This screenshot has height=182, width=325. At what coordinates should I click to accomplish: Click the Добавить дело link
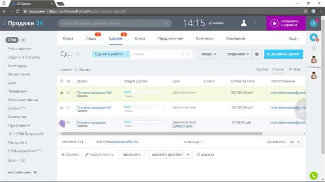coord(182,126)
